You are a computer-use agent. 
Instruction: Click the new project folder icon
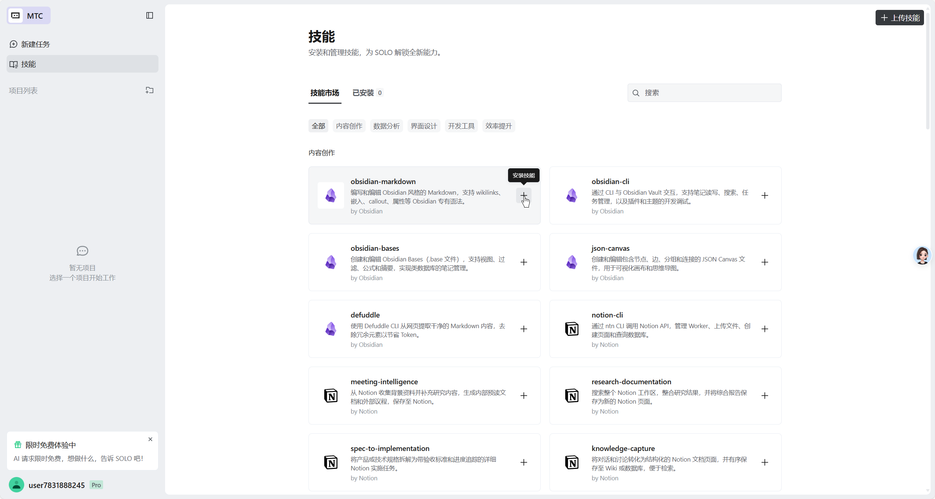[149, 90]
